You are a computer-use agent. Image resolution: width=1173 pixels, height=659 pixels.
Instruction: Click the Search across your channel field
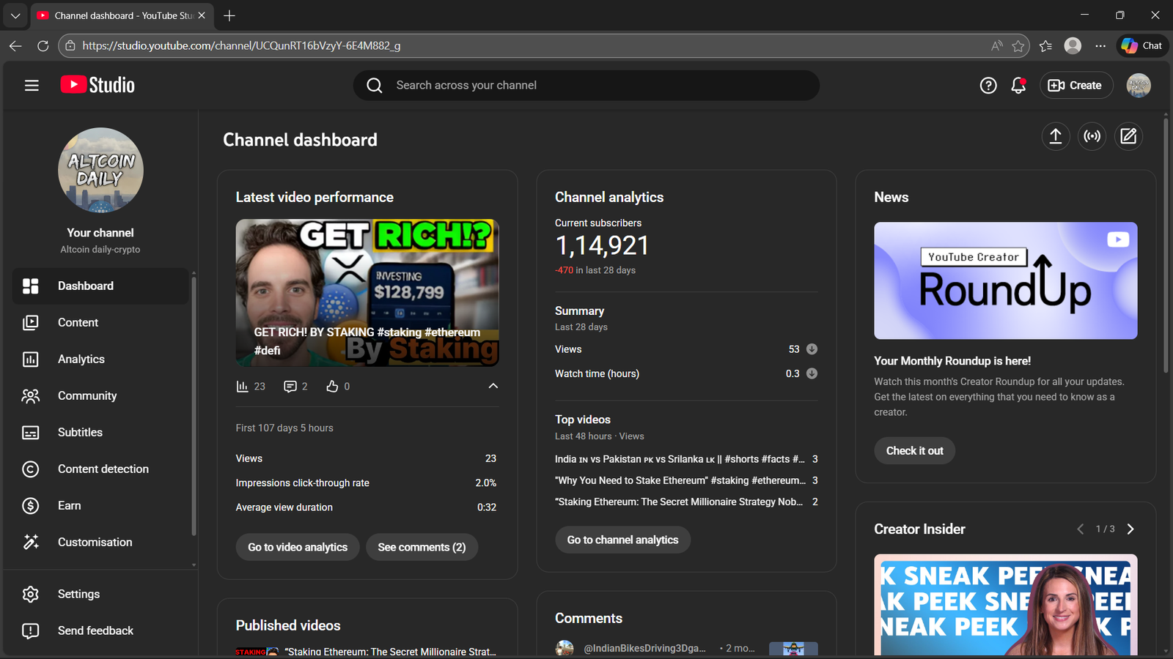click(586, 86)
